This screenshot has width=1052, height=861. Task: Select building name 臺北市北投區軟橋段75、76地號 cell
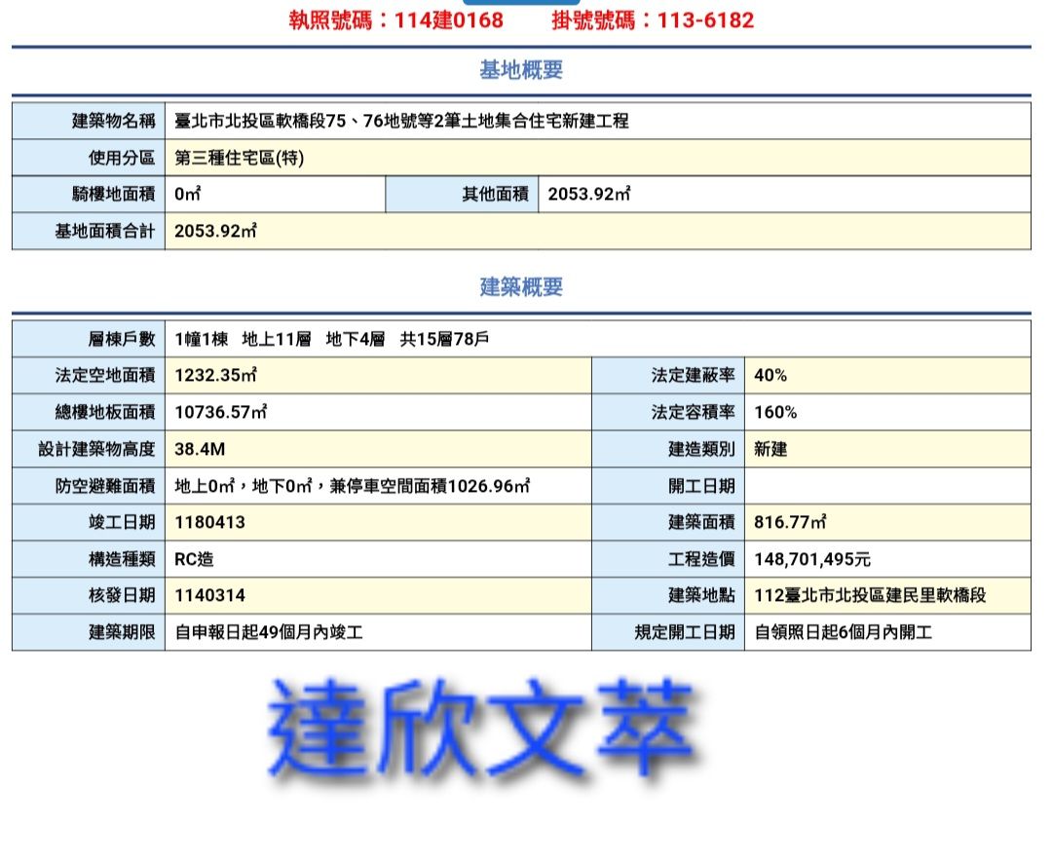click(598, 121)
